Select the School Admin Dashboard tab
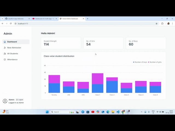The height and width of the screenshot is (131, 175). (x=71, y=19)
